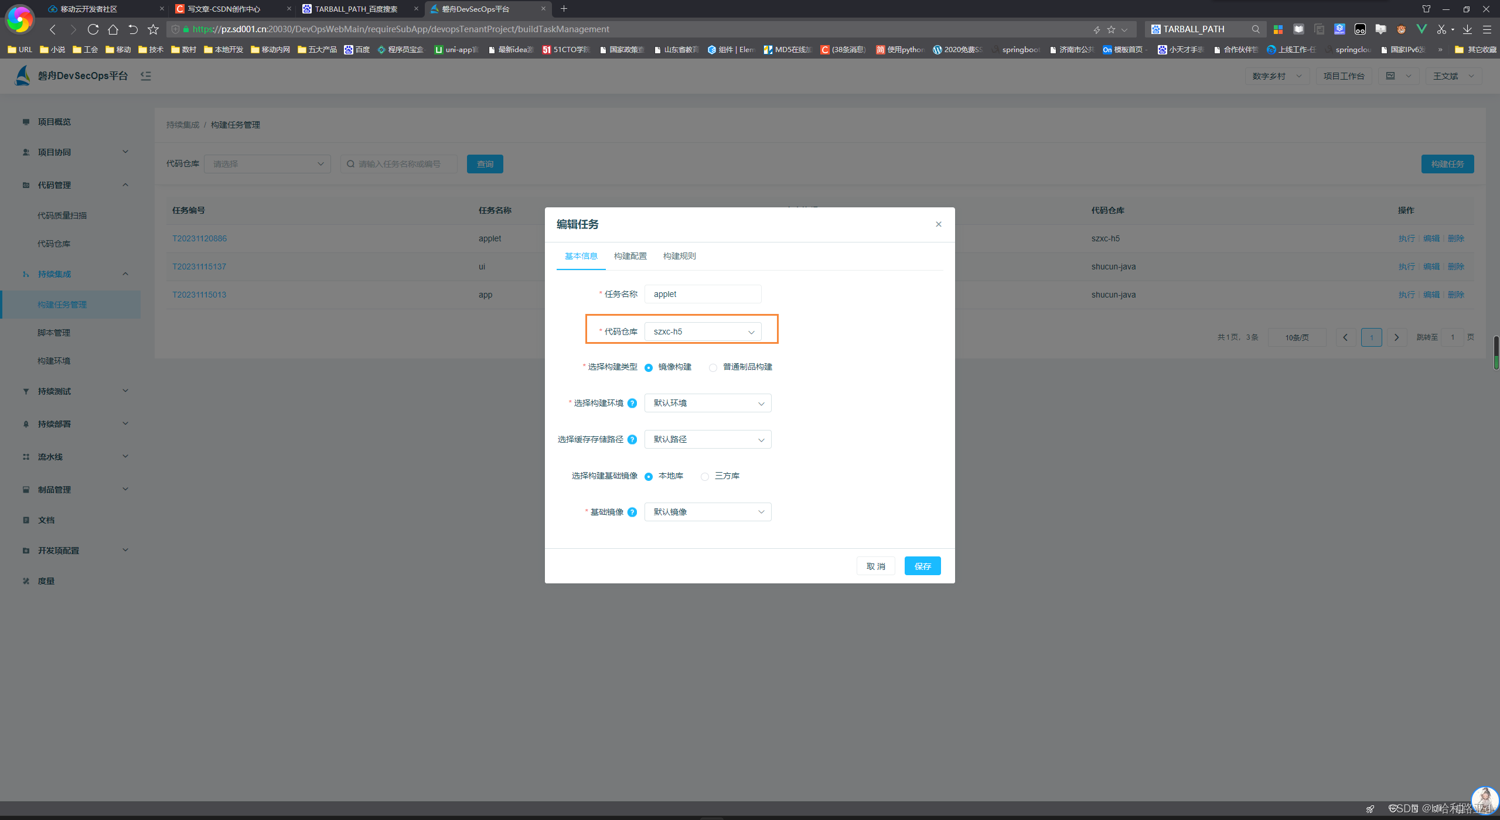
Task: Open the browser hamburger menu icon
Action: [x=1487, y=29]
